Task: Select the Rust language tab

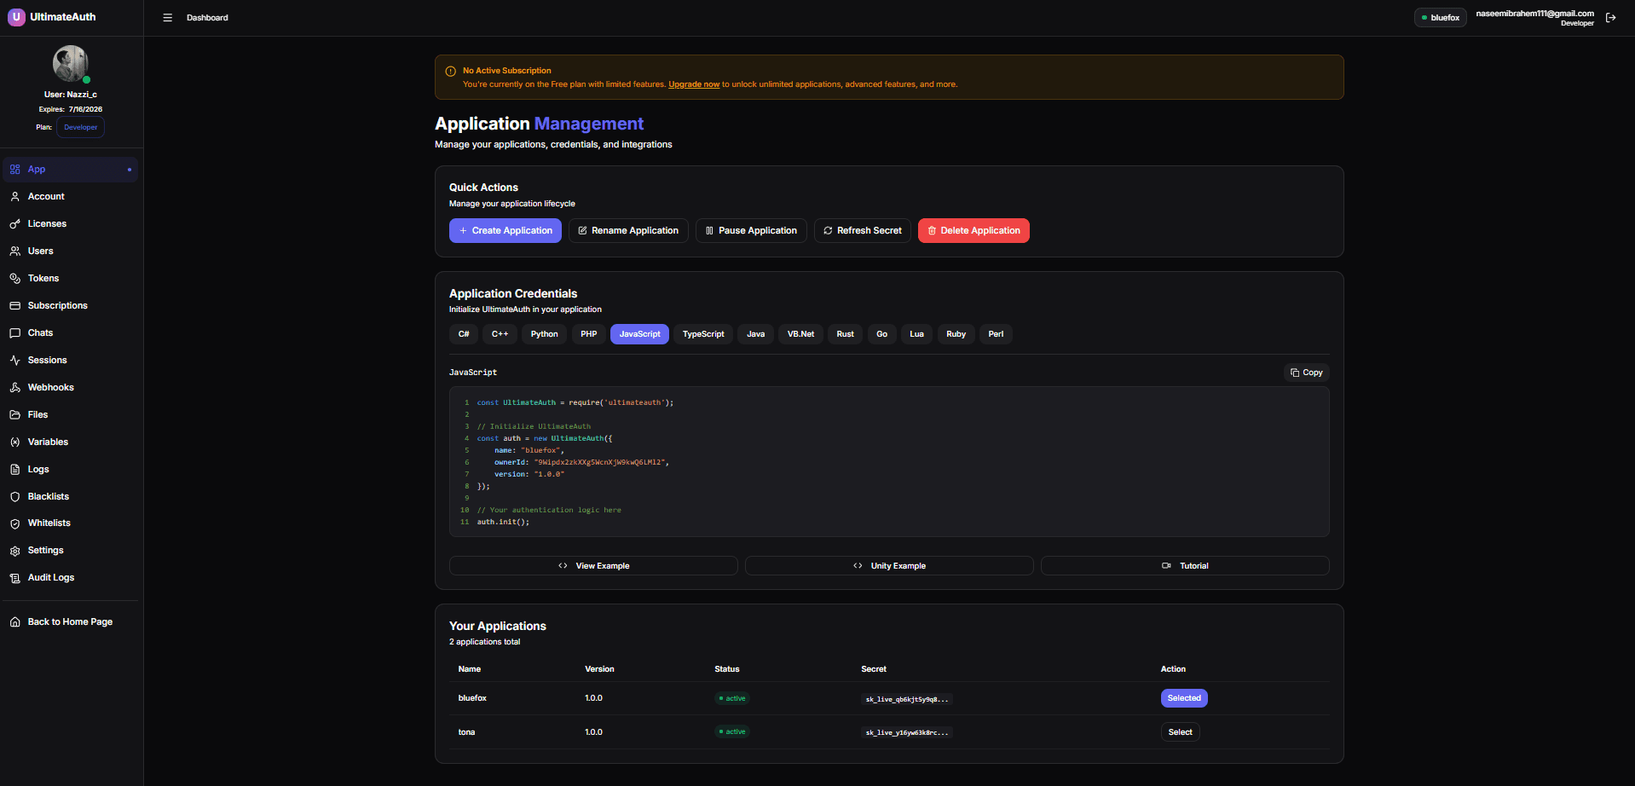Action: 844,333
